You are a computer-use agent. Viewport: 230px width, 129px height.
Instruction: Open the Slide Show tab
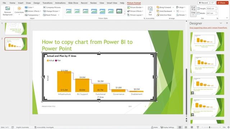click(x=73, y=3)
